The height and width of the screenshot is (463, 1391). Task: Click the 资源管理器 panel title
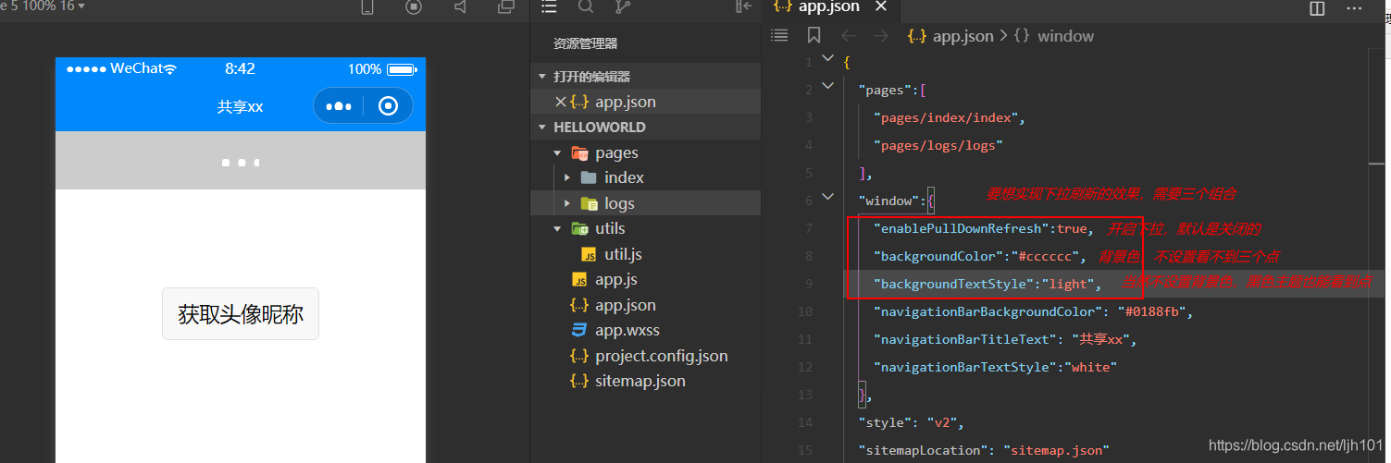click(x=585, y=43)
